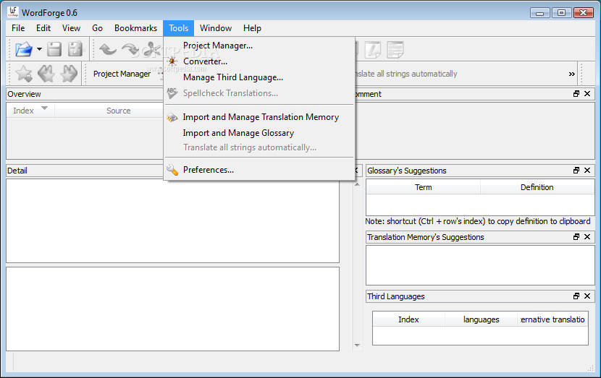The height and width of the screenshot is (378, 601).
Task: Open Preferences... from Tools menu
Action: (259, 170)
